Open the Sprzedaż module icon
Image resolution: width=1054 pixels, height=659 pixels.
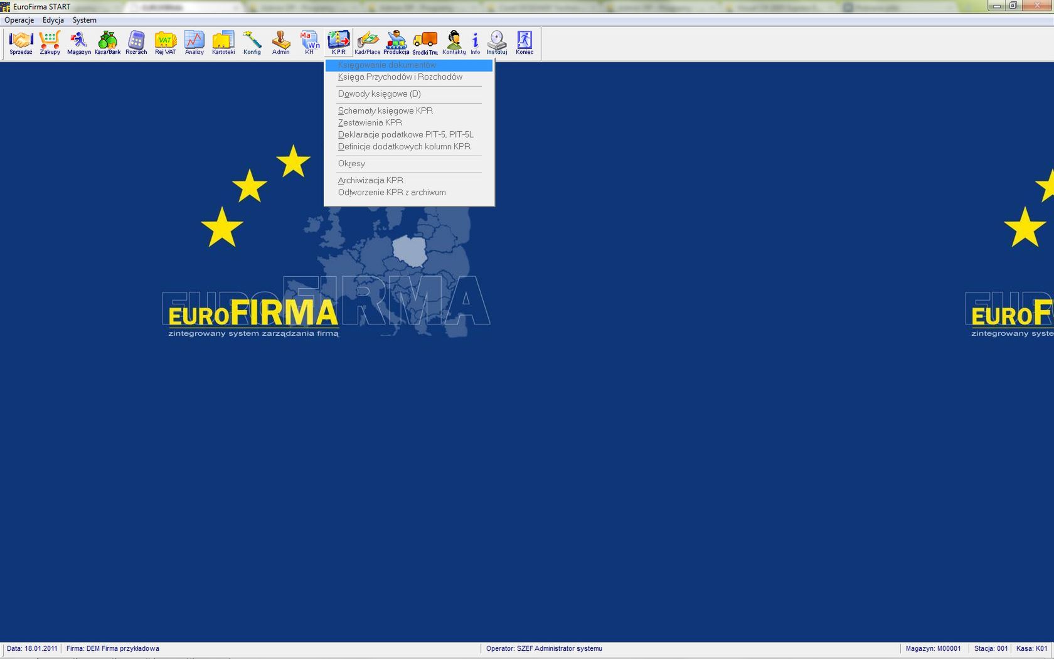click(x=21, y=43)
